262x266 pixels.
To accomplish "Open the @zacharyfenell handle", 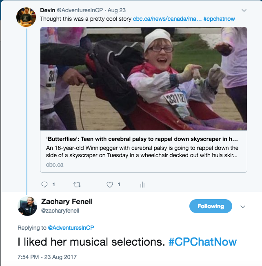I will tap(60, 211).
